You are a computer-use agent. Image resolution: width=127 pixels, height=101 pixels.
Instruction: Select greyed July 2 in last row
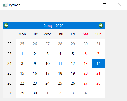(x=60, y=93)
